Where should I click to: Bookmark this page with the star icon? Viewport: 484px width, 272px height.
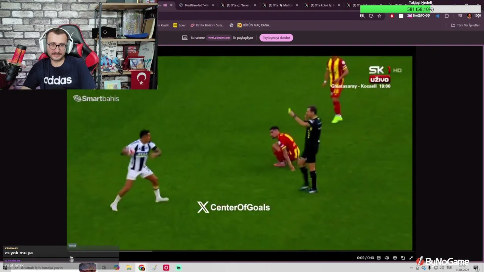click(379, 16)
